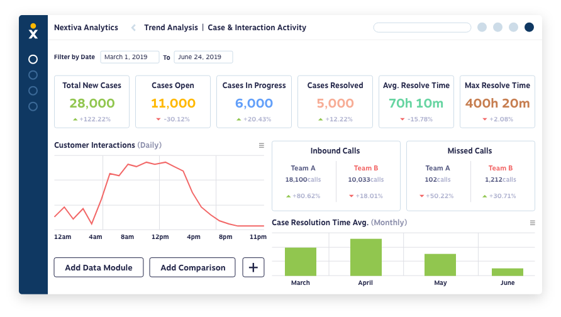This screenshot has height=317, width=561.
Task: Select the April bar in resolution chart
Action: pyautogui.click(x=365, y=257)
